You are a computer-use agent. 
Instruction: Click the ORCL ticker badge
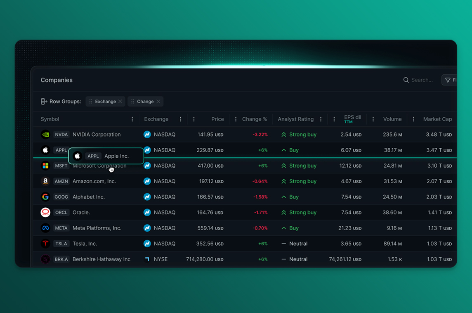[x=61, y=212]
